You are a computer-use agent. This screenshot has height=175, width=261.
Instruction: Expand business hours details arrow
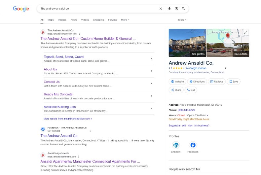point(207,115)
